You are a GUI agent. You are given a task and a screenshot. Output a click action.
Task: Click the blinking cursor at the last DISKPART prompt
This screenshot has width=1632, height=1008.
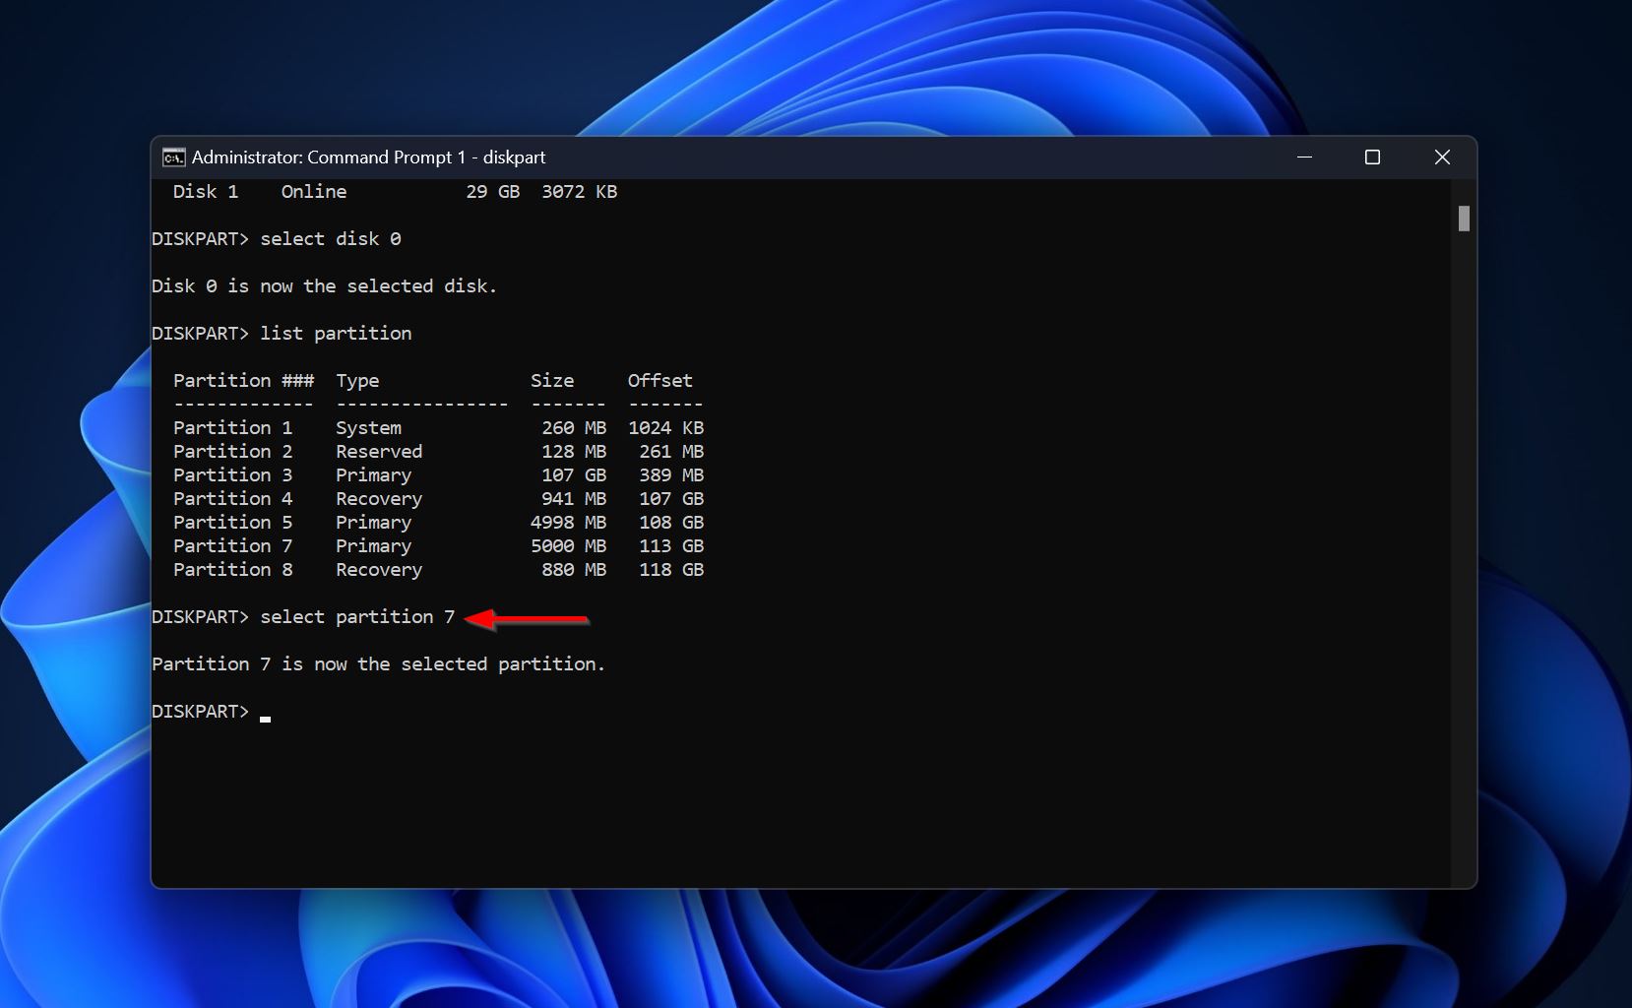tap(265, 719)
